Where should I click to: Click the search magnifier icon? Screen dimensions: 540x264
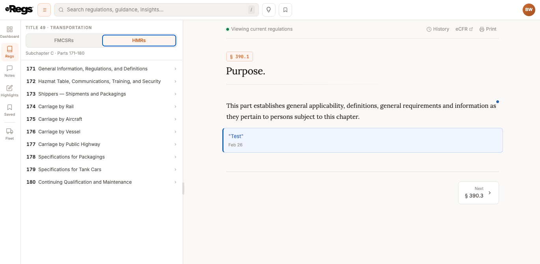tap(61, 10)
